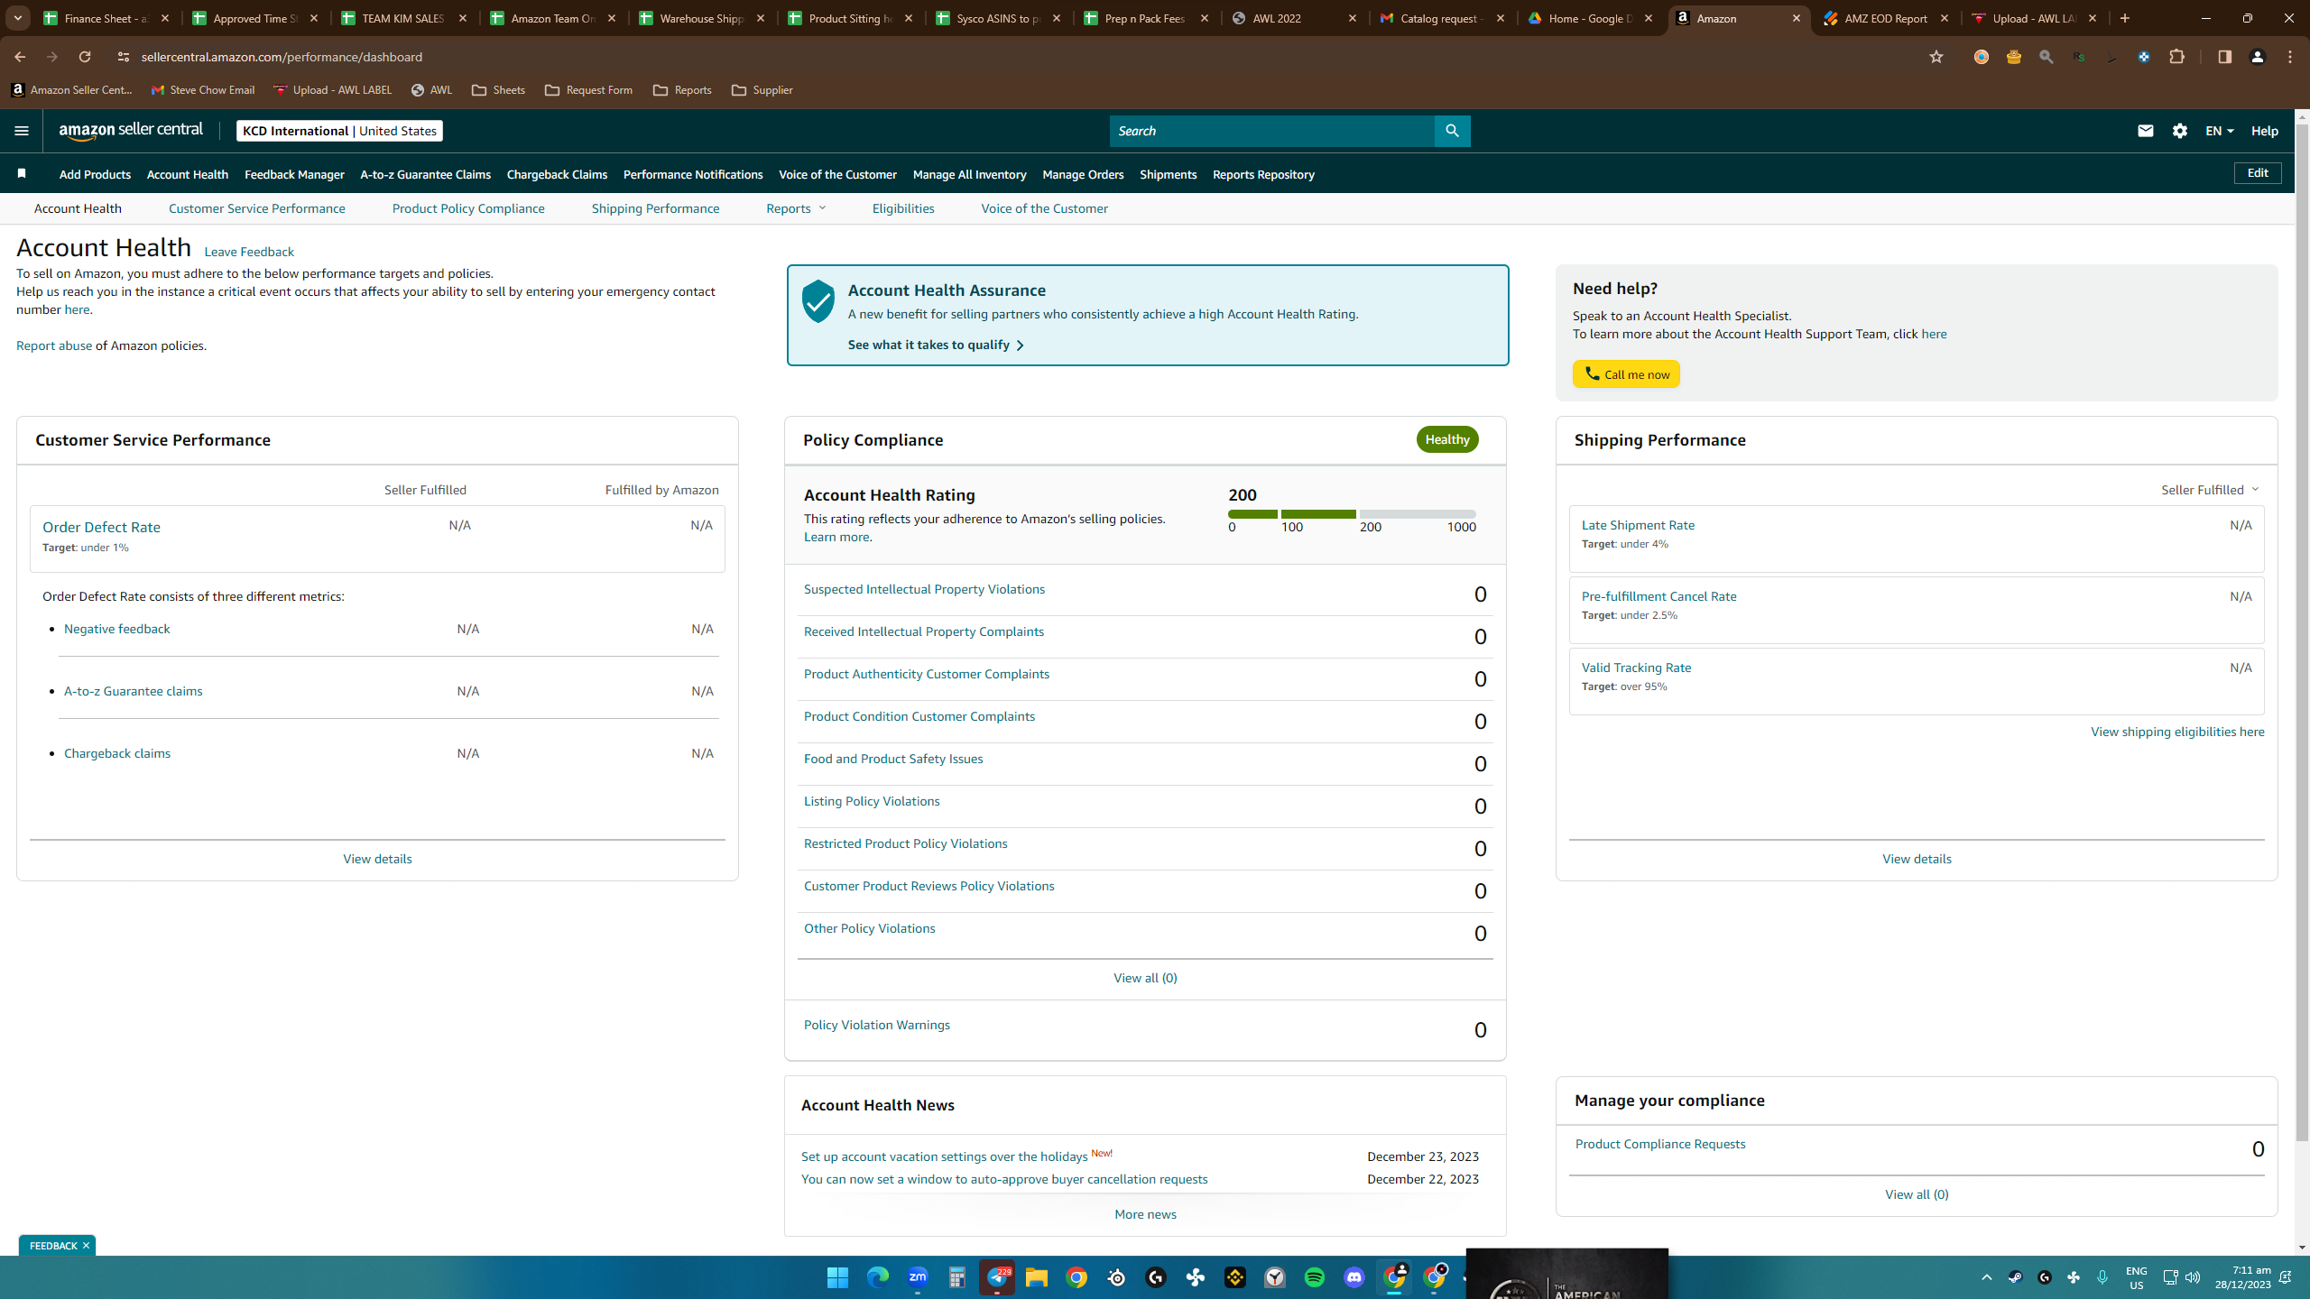Open the Chrome three-dot menu

point(2290,57)
